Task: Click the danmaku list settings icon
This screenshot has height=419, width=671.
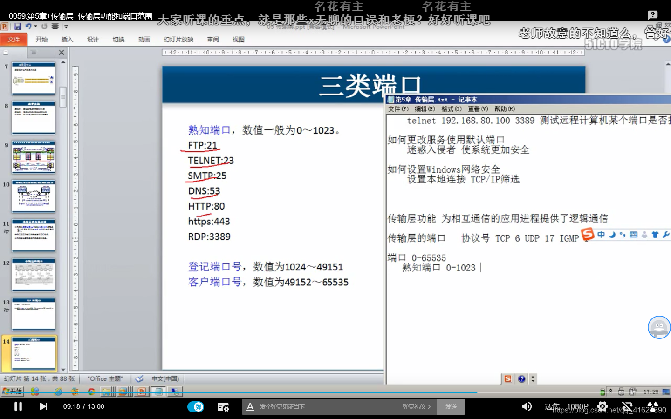Action: 223,406
